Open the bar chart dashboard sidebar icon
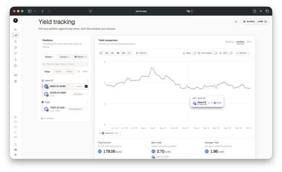Viewport: 282px width, 172px height. (x=15, y=29)
